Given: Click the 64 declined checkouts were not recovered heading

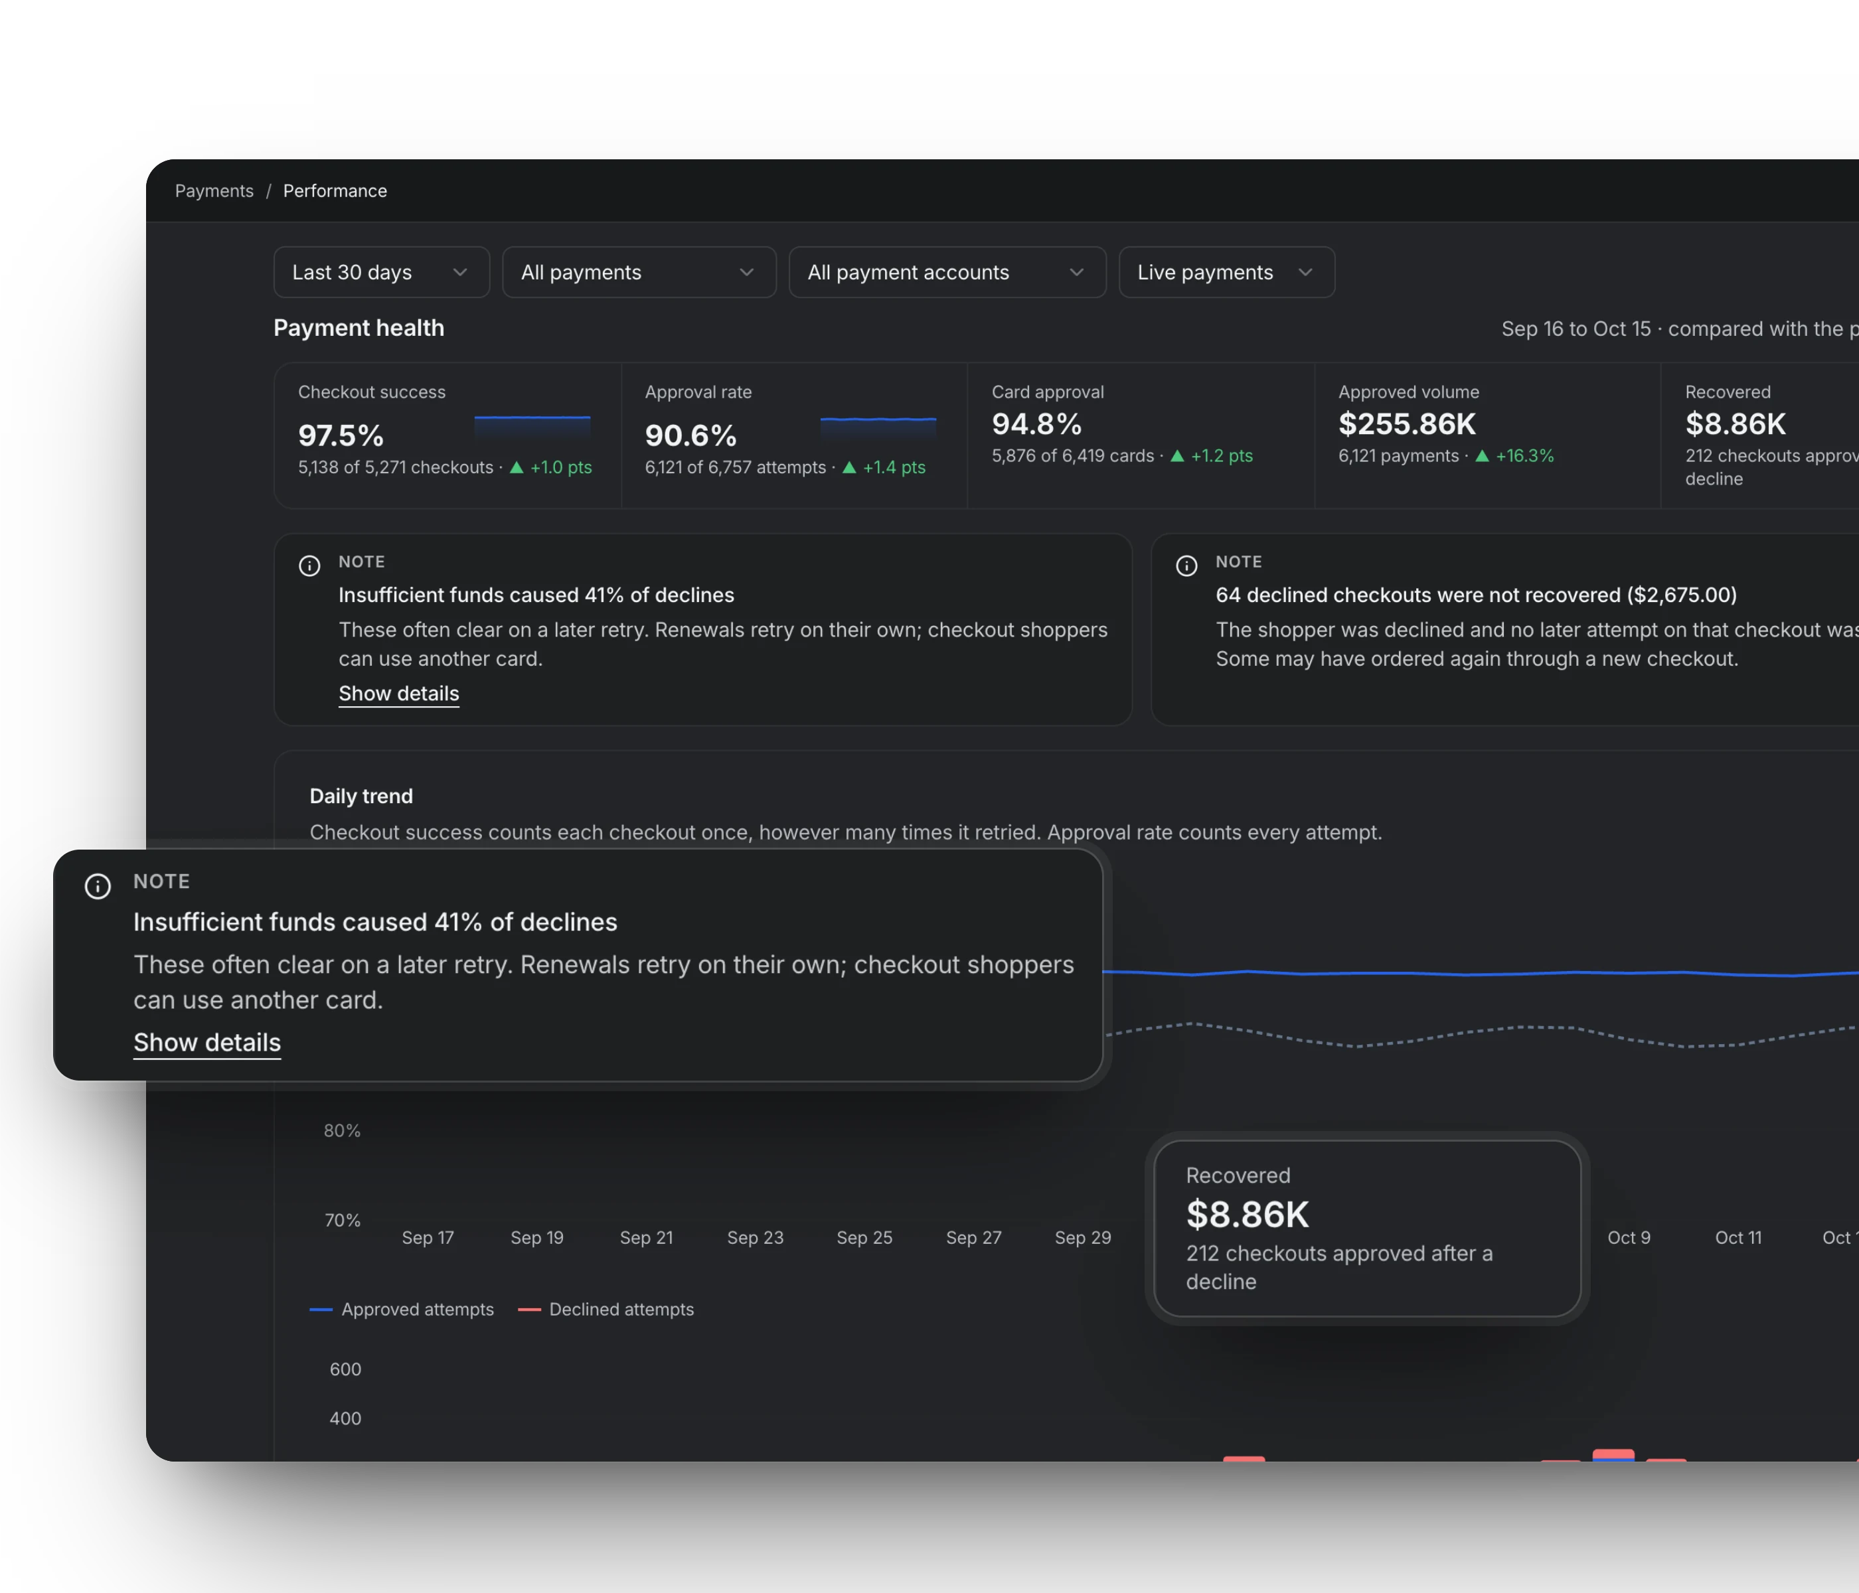Looking at the screenshot, I should pyautogui.click(x=1476, y=595).
